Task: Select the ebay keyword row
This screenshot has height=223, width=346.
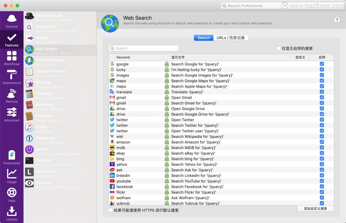Action: click(x=221, y=153)
